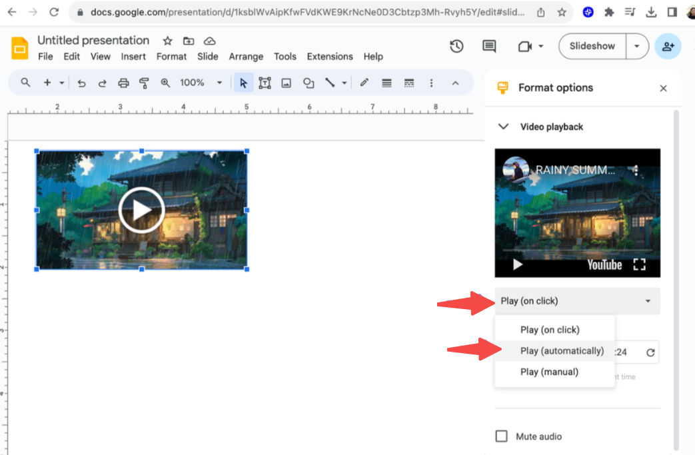Open the Extensions menu
The image size is (695, 455).
[330, 57]
